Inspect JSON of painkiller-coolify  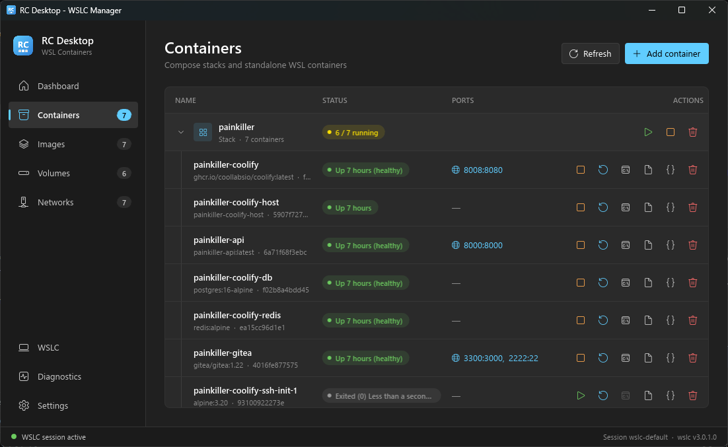[x=671, y=170]
